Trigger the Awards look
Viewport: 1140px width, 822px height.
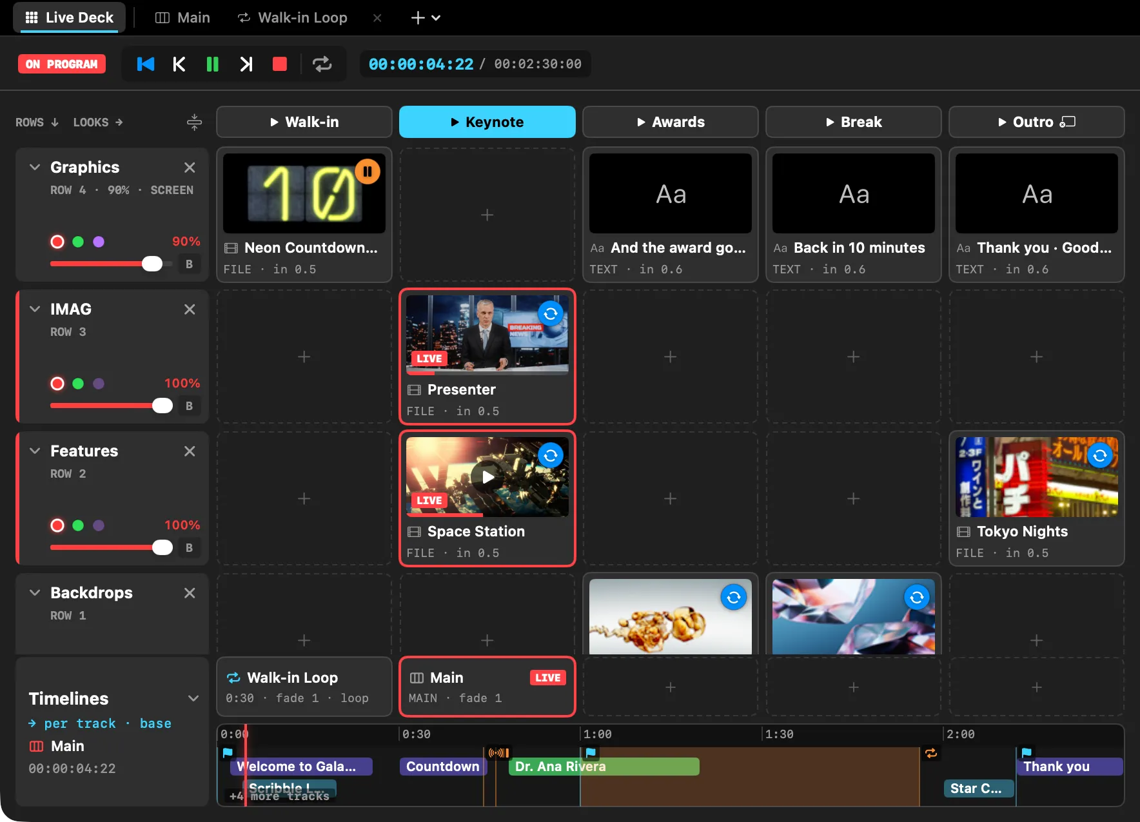(671, 122)
